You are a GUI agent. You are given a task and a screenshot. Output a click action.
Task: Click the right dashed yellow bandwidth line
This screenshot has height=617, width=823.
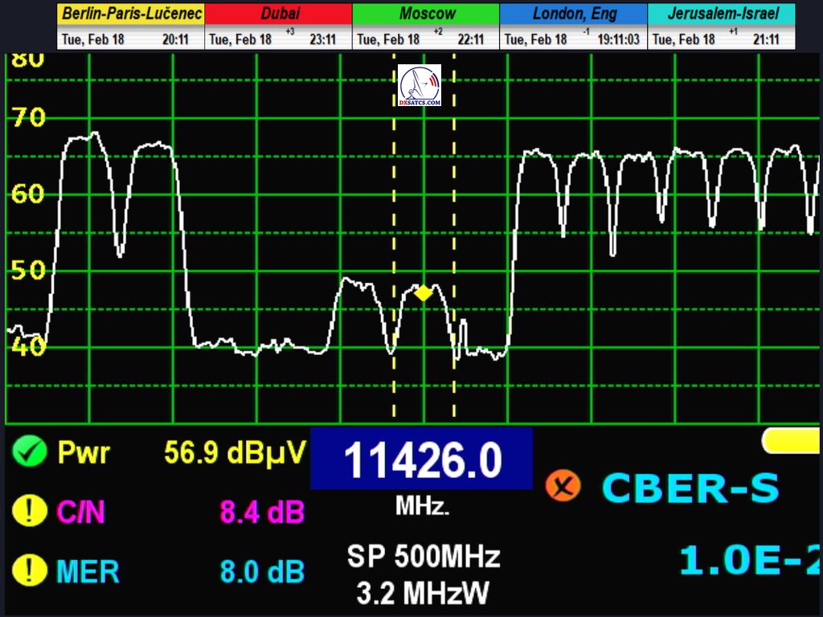454,241
